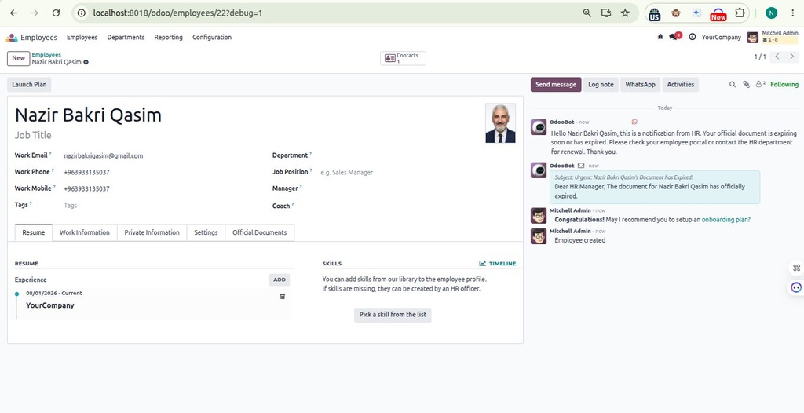Switch to the Official Documents tab

point(259,232)
